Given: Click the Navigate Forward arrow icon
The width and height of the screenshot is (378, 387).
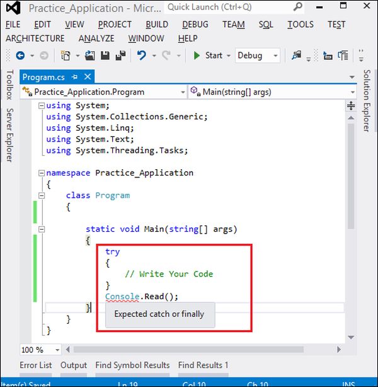Looking at the screenshot, I should click(x=44, y=56).
